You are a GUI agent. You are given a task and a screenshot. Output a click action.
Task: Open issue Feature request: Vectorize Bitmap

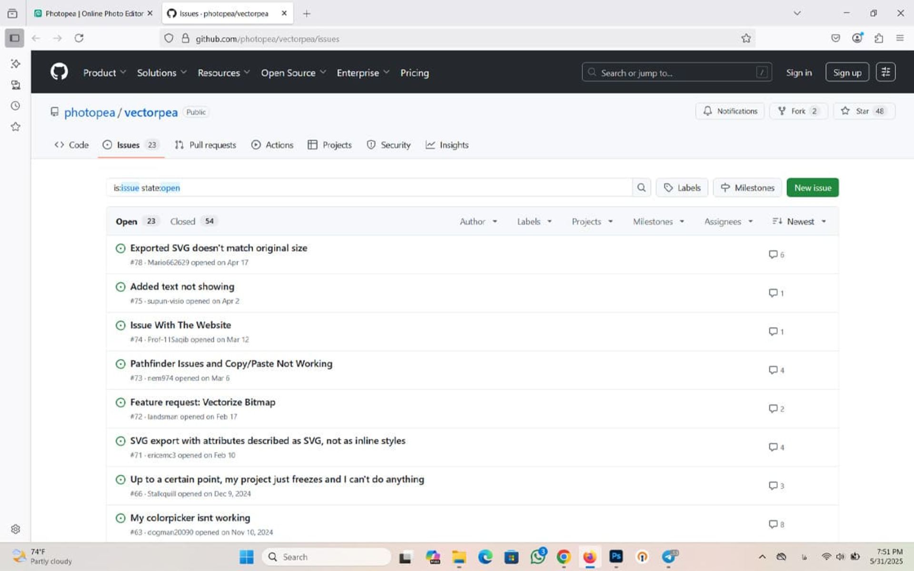tap(203, 402)
